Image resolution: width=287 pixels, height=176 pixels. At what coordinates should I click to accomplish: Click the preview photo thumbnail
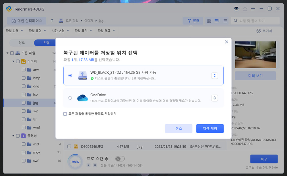[x=255, y=55]
